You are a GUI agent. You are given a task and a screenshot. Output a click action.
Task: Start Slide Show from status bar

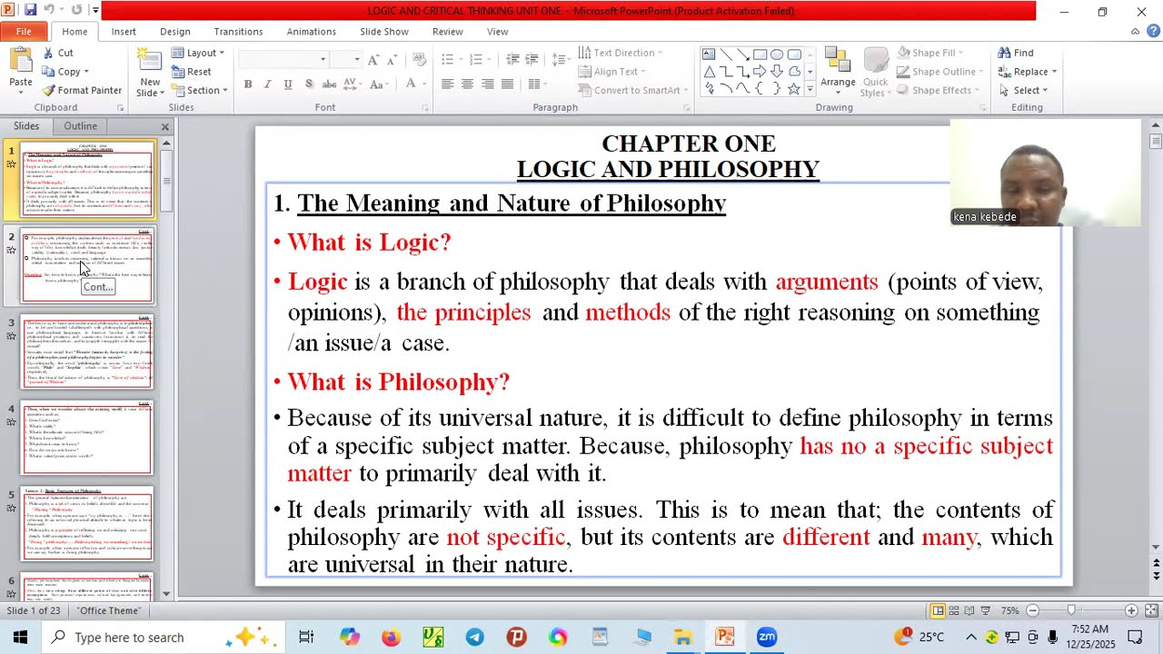[x=986, y=610]
